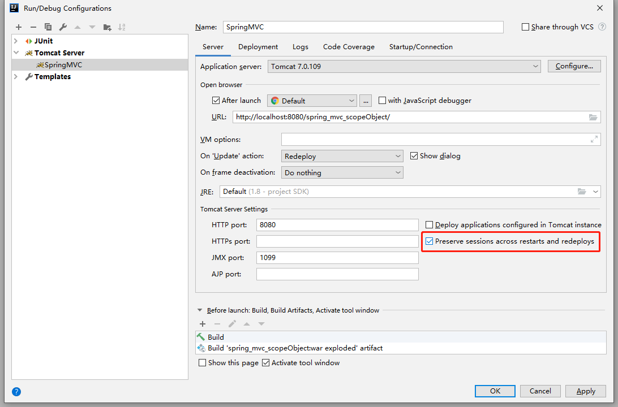Check Show this page checkbox
Image resolution: width=618 pixels, height=407 pixels.
[202, 363]
